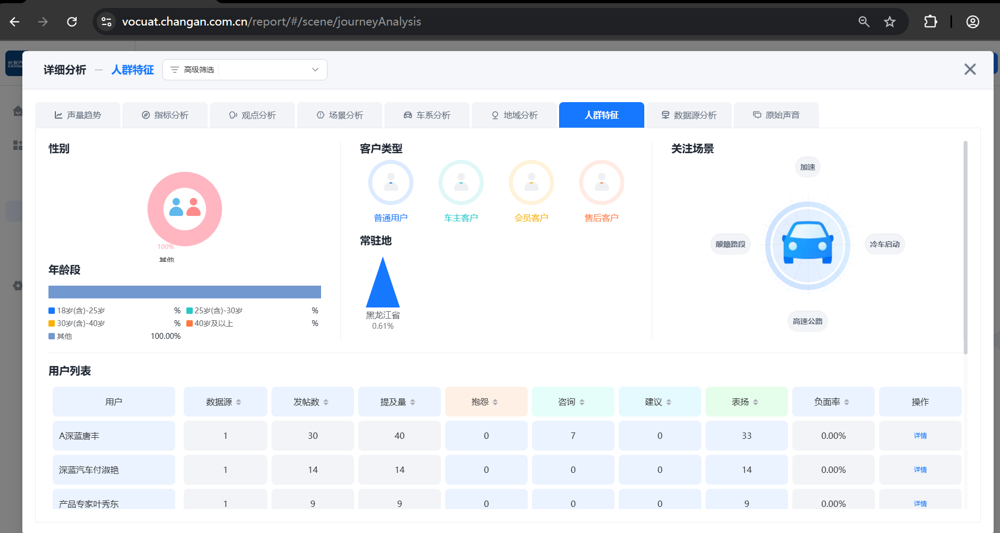Sort the user list by 负面率
Screen dimensions: 1000x533
846,402
